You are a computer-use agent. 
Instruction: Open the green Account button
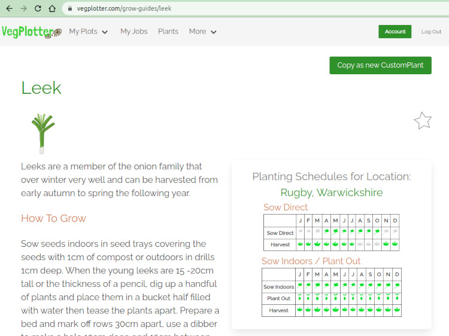(x=395, y=32)
